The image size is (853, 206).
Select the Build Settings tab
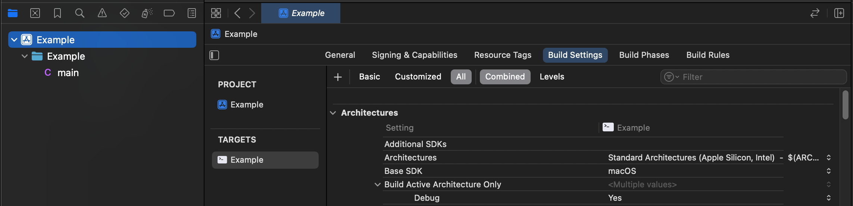point(575,55)
